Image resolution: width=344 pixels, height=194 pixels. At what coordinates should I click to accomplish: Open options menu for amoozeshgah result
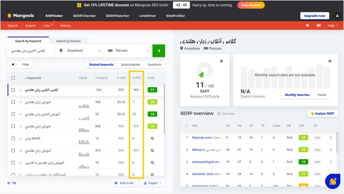331,162
